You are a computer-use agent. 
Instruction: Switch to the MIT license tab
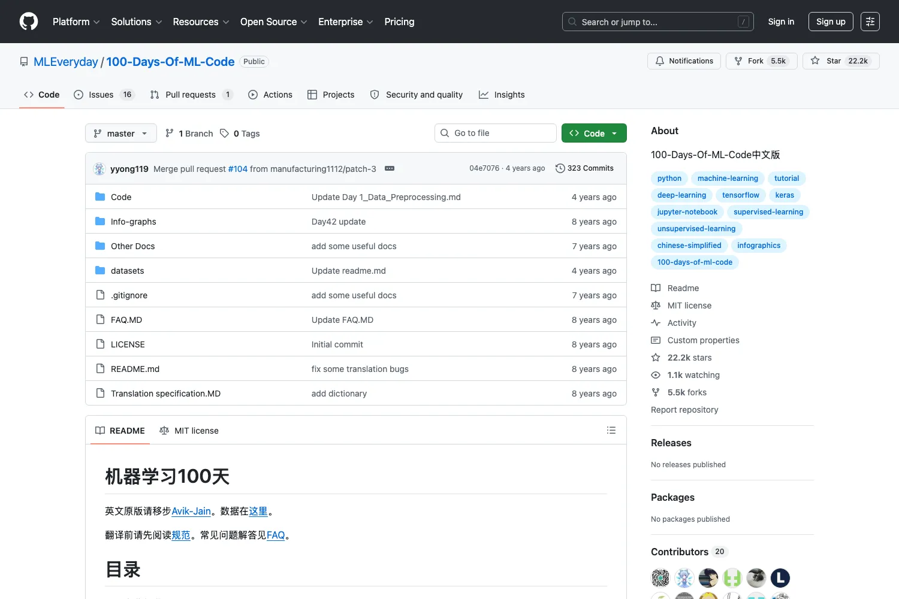(189, 431)
